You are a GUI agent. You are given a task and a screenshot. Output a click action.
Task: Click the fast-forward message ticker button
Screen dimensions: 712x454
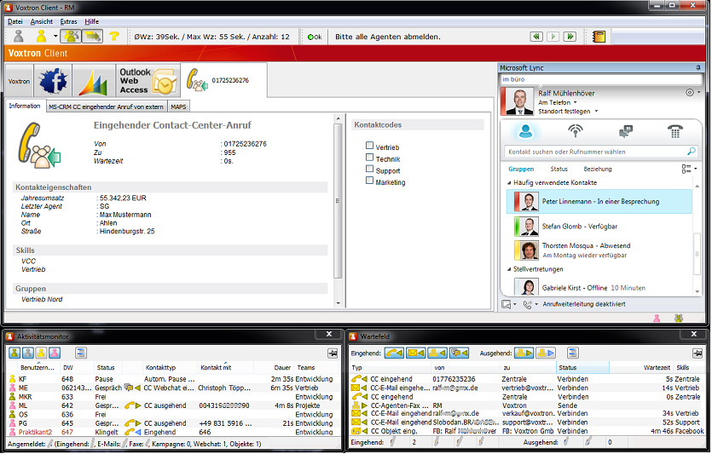pyautogui.click(x=570, y=37)
